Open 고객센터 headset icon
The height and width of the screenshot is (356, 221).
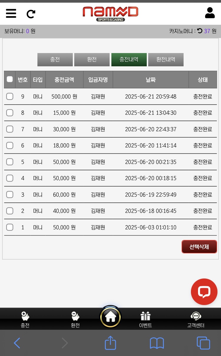(196, 316)
